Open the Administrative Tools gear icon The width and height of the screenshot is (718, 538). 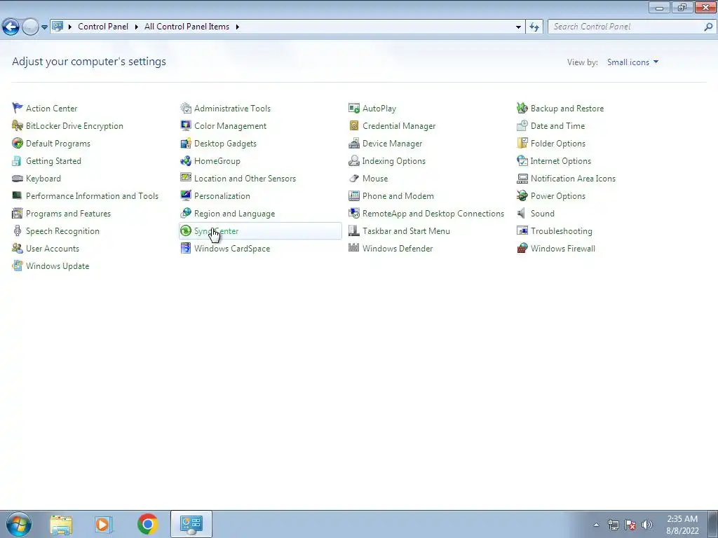click(185, 108)
